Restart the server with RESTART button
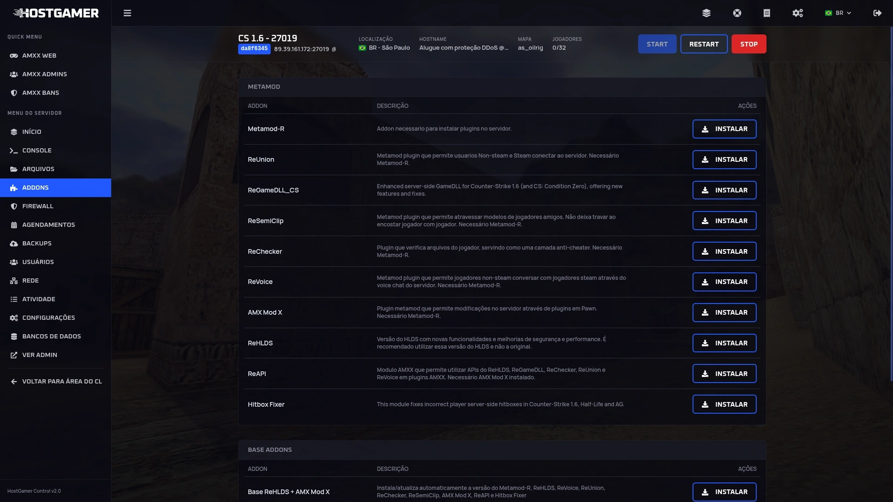This screenshot has width=893, height=502. tap(704, 44)
